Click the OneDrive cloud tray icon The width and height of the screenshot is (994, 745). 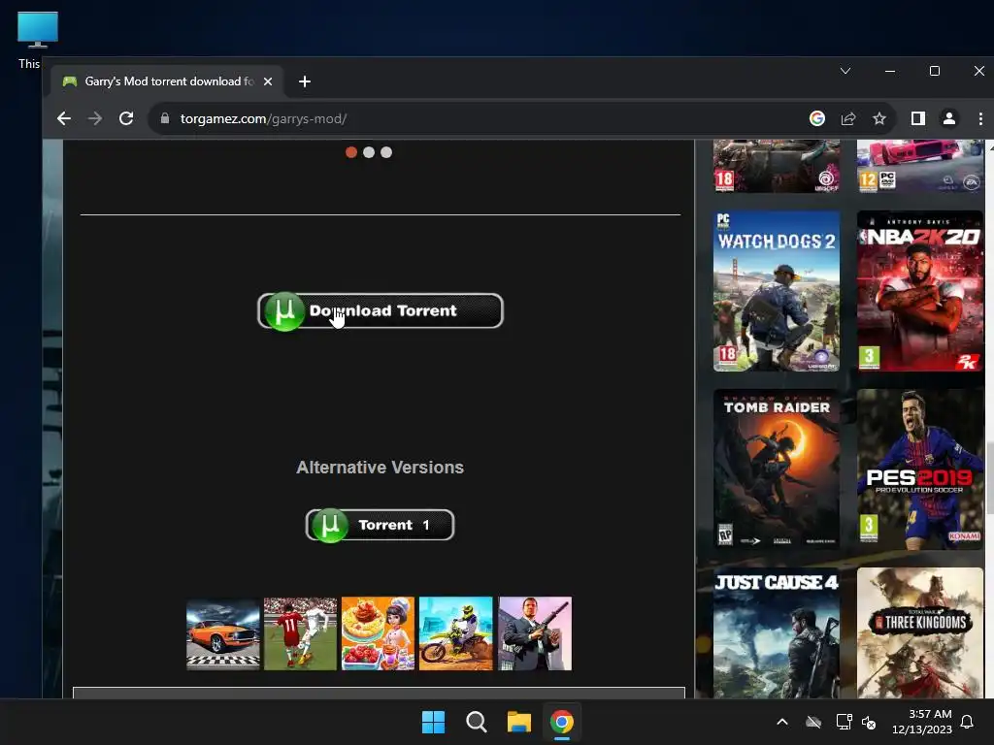(x=813, y=722)
